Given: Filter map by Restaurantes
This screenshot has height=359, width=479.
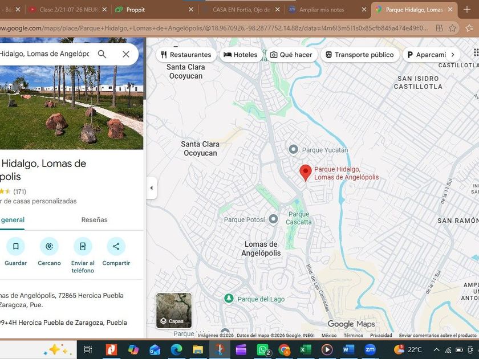Looking at the screenshot, I should click(x=186, y=55).
